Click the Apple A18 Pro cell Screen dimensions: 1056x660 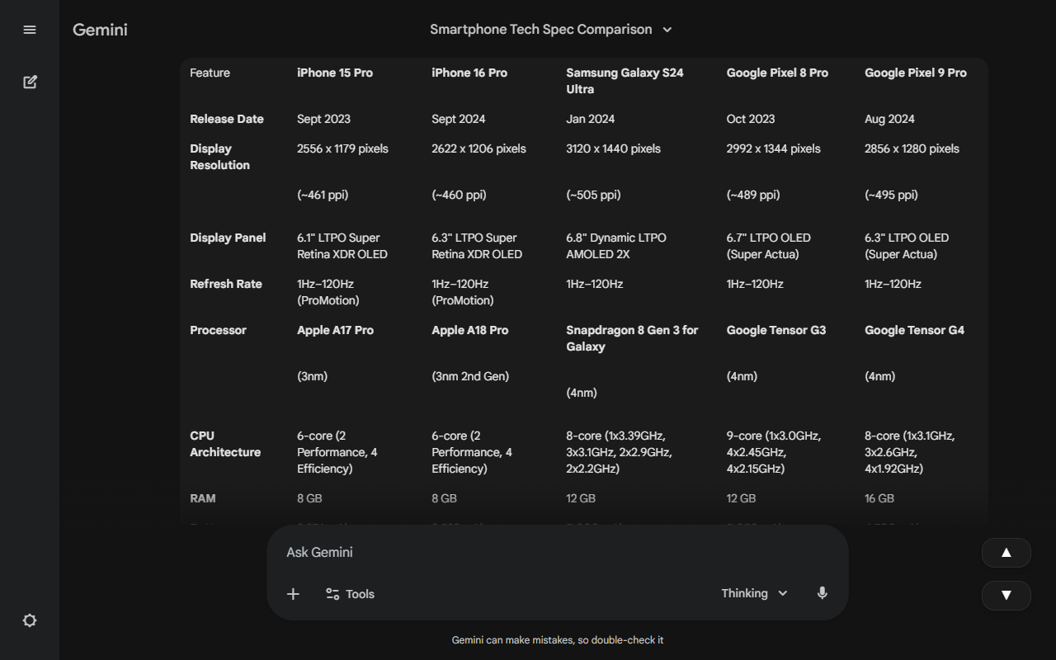coord(470,330)
